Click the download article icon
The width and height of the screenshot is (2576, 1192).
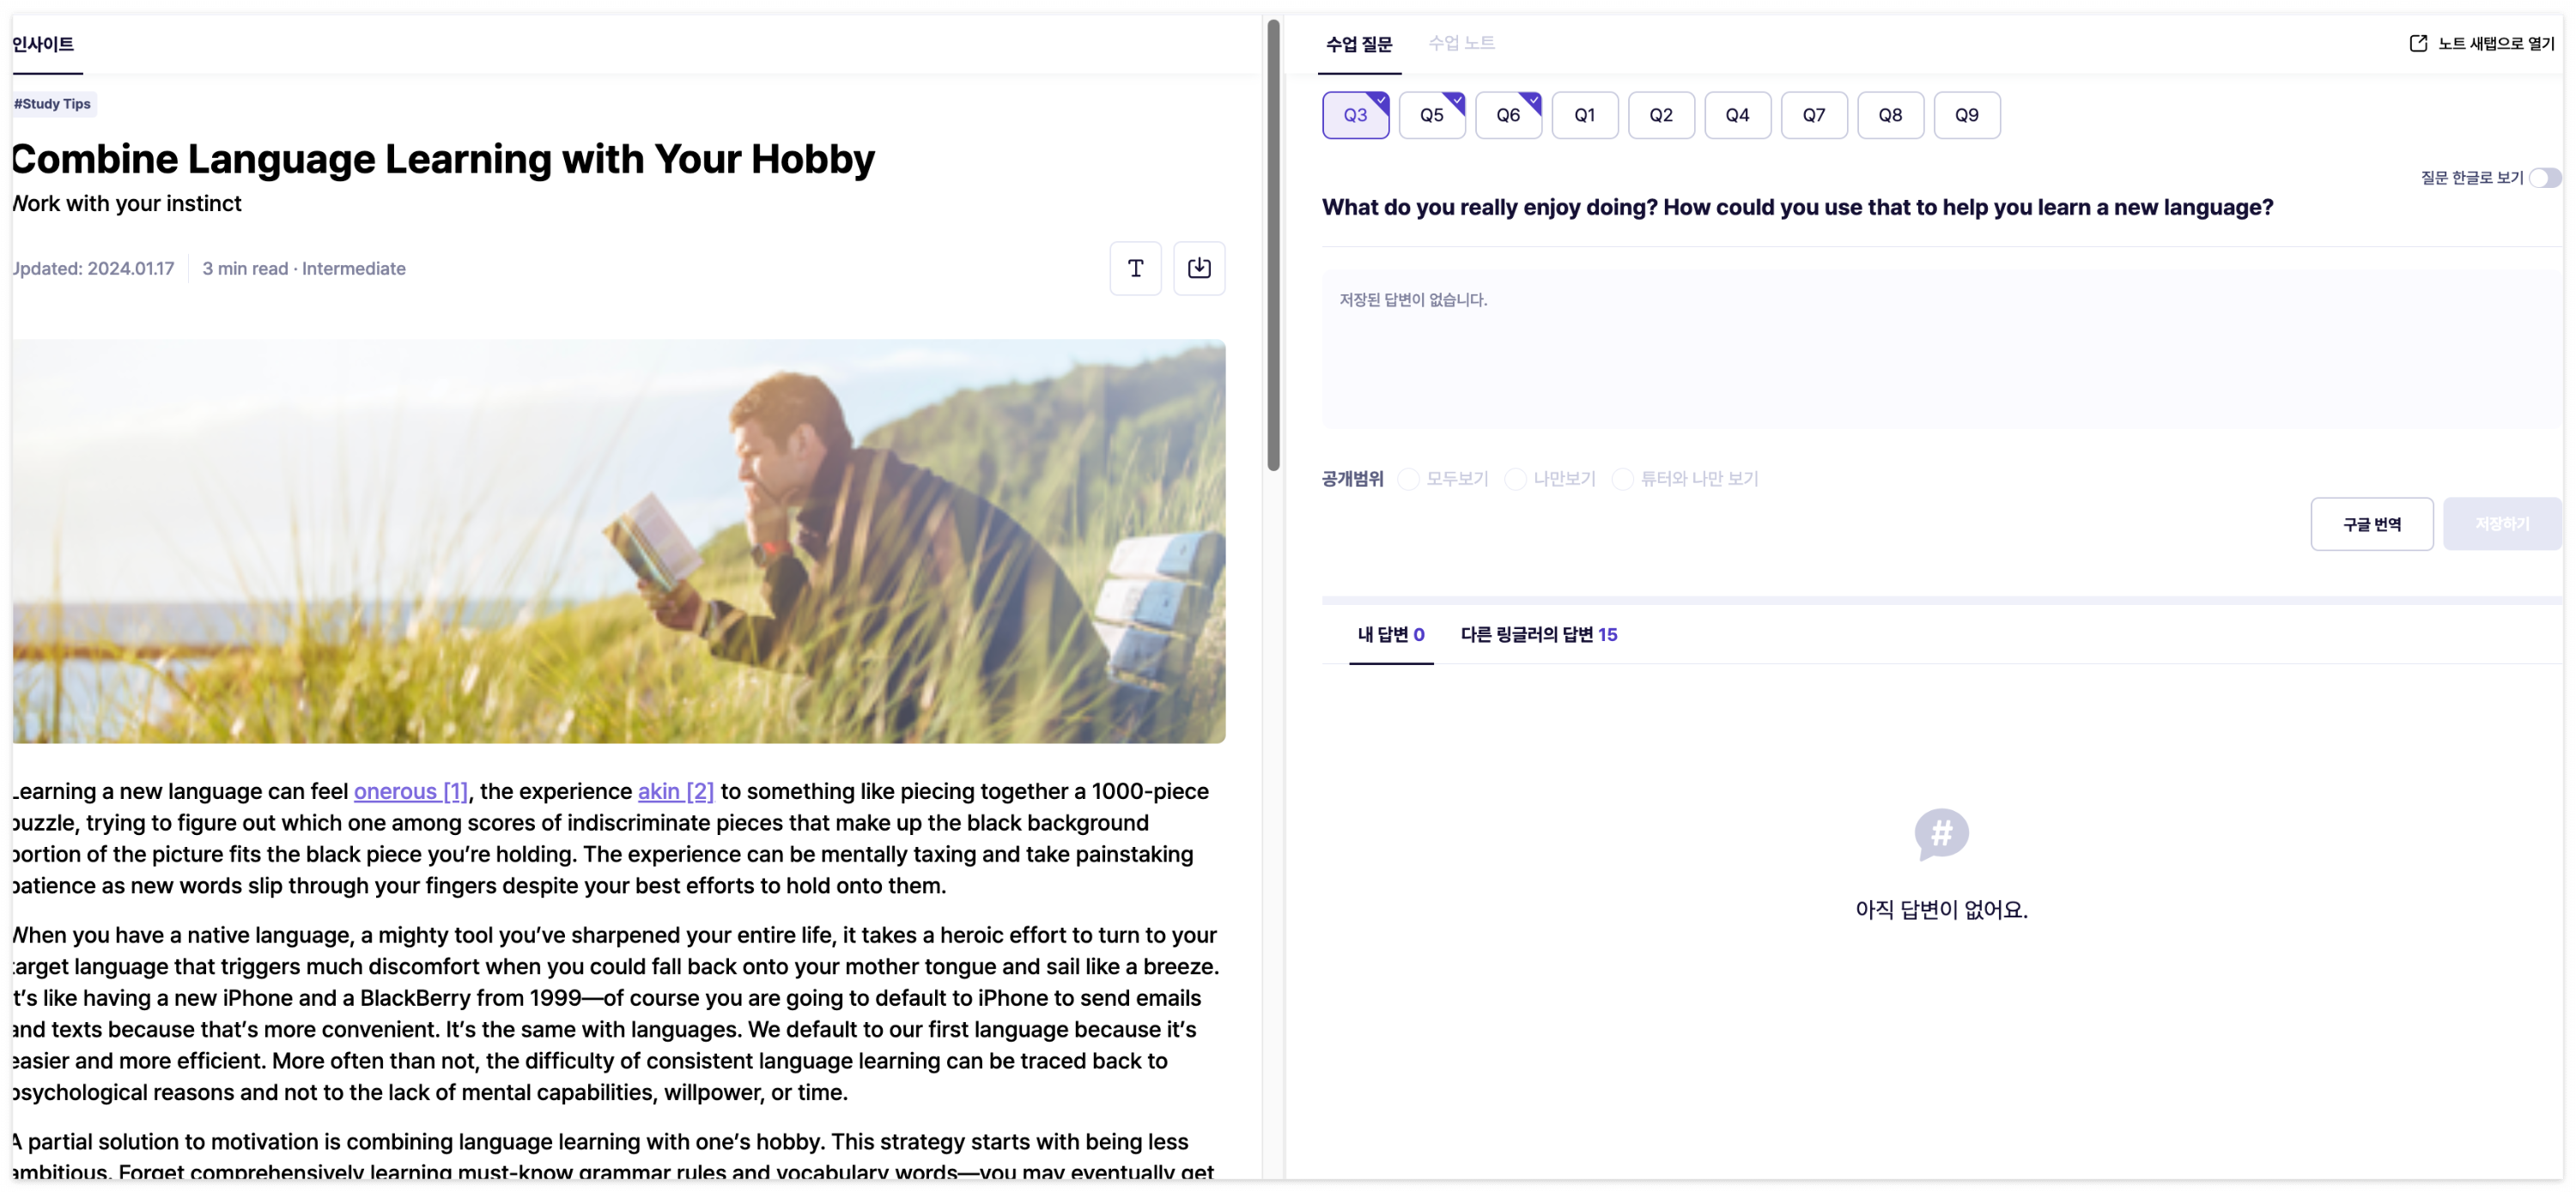[x=1198, y=268]
